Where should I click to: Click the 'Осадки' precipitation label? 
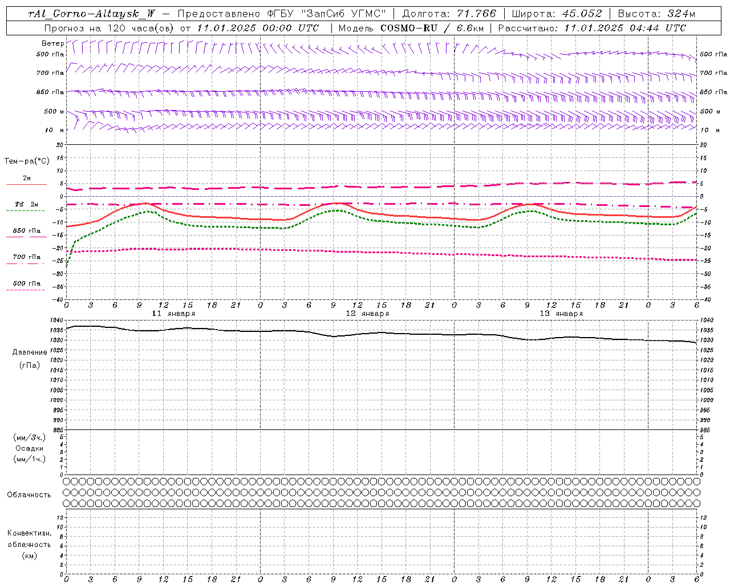click(30, 448)
